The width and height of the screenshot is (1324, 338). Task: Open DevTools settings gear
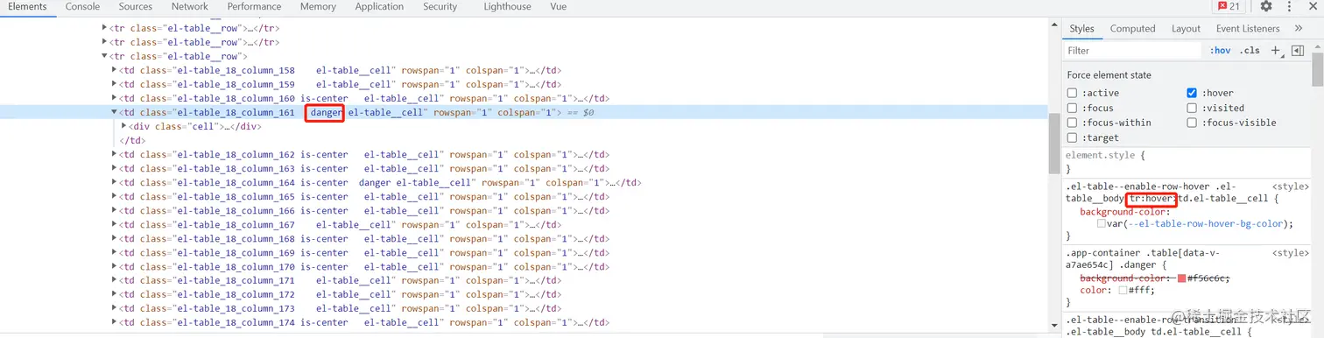point(1266,6)
